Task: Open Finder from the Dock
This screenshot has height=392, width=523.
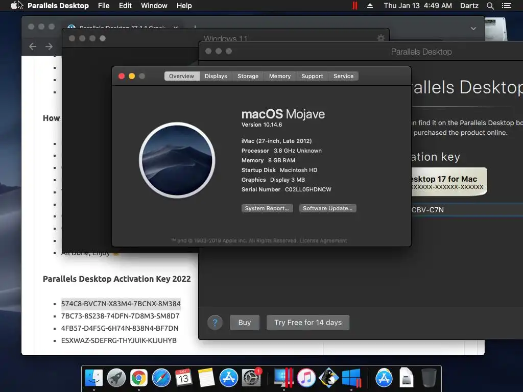Action: coord(94,378)
